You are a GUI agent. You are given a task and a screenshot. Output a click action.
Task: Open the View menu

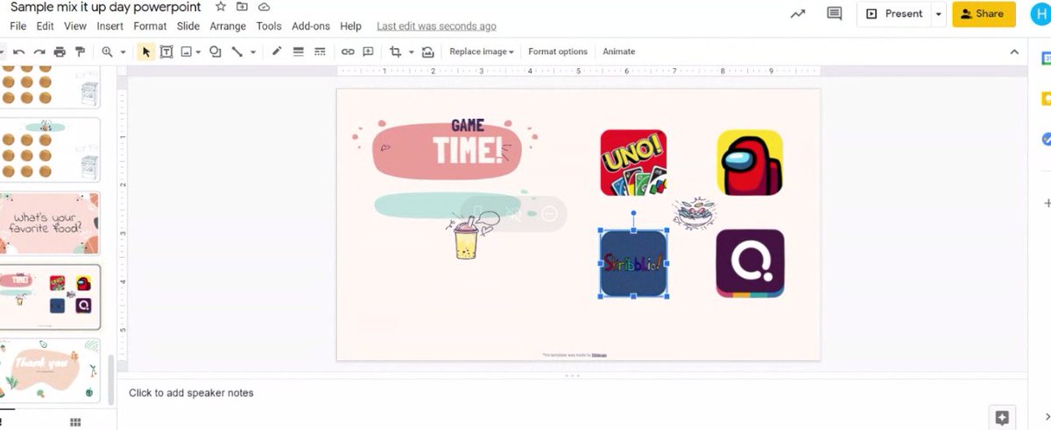[x=75, y=26]
